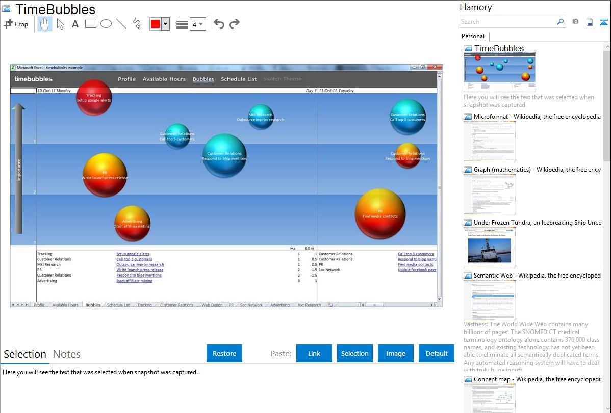
Task: Open the line width dropdown showing 4
Action: pyautogui.click(x=197, y=24)
